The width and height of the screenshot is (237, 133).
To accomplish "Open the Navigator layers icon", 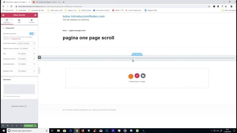I will pos(7,126).
